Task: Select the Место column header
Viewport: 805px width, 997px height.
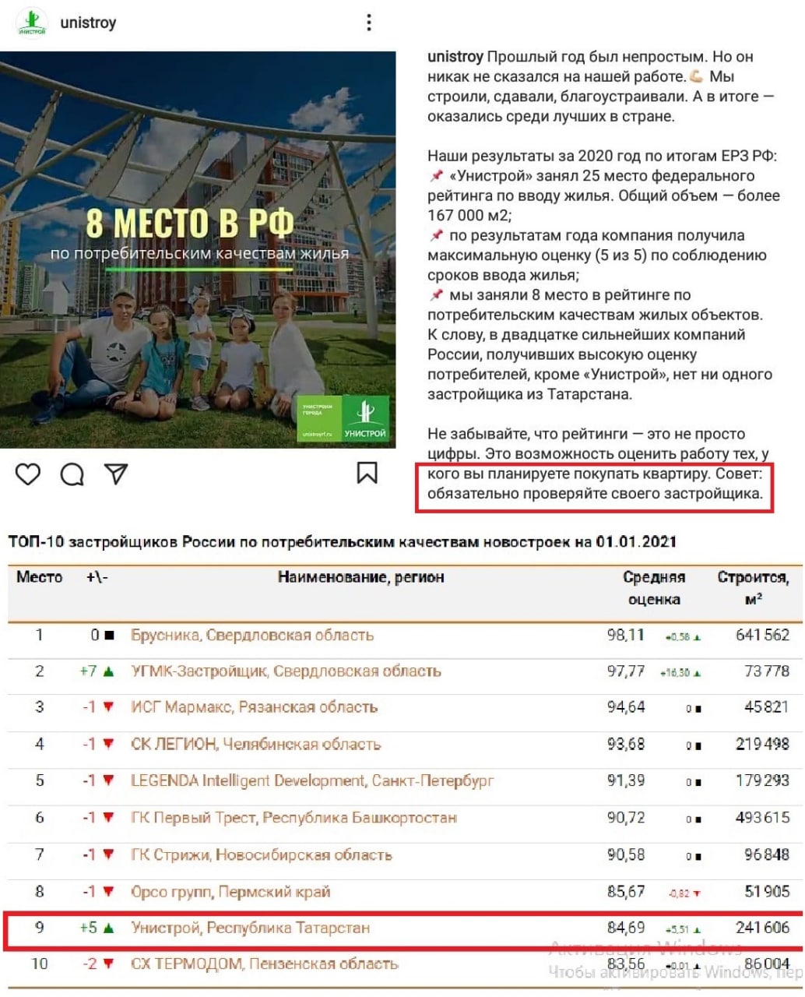Action: [x=39, y=577]
